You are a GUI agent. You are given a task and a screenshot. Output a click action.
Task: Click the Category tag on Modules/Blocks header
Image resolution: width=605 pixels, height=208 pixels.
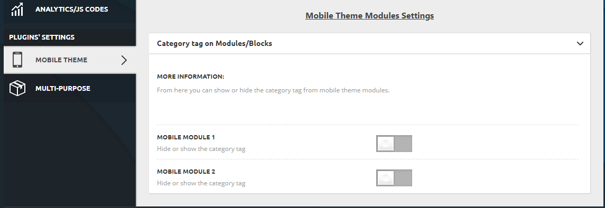point(369,43)
